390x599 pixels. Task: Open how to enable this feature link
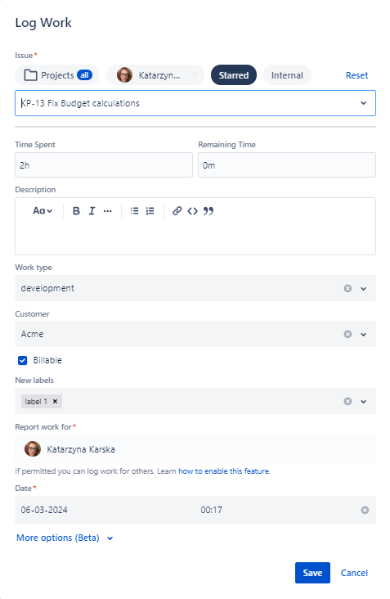(224, 471)
